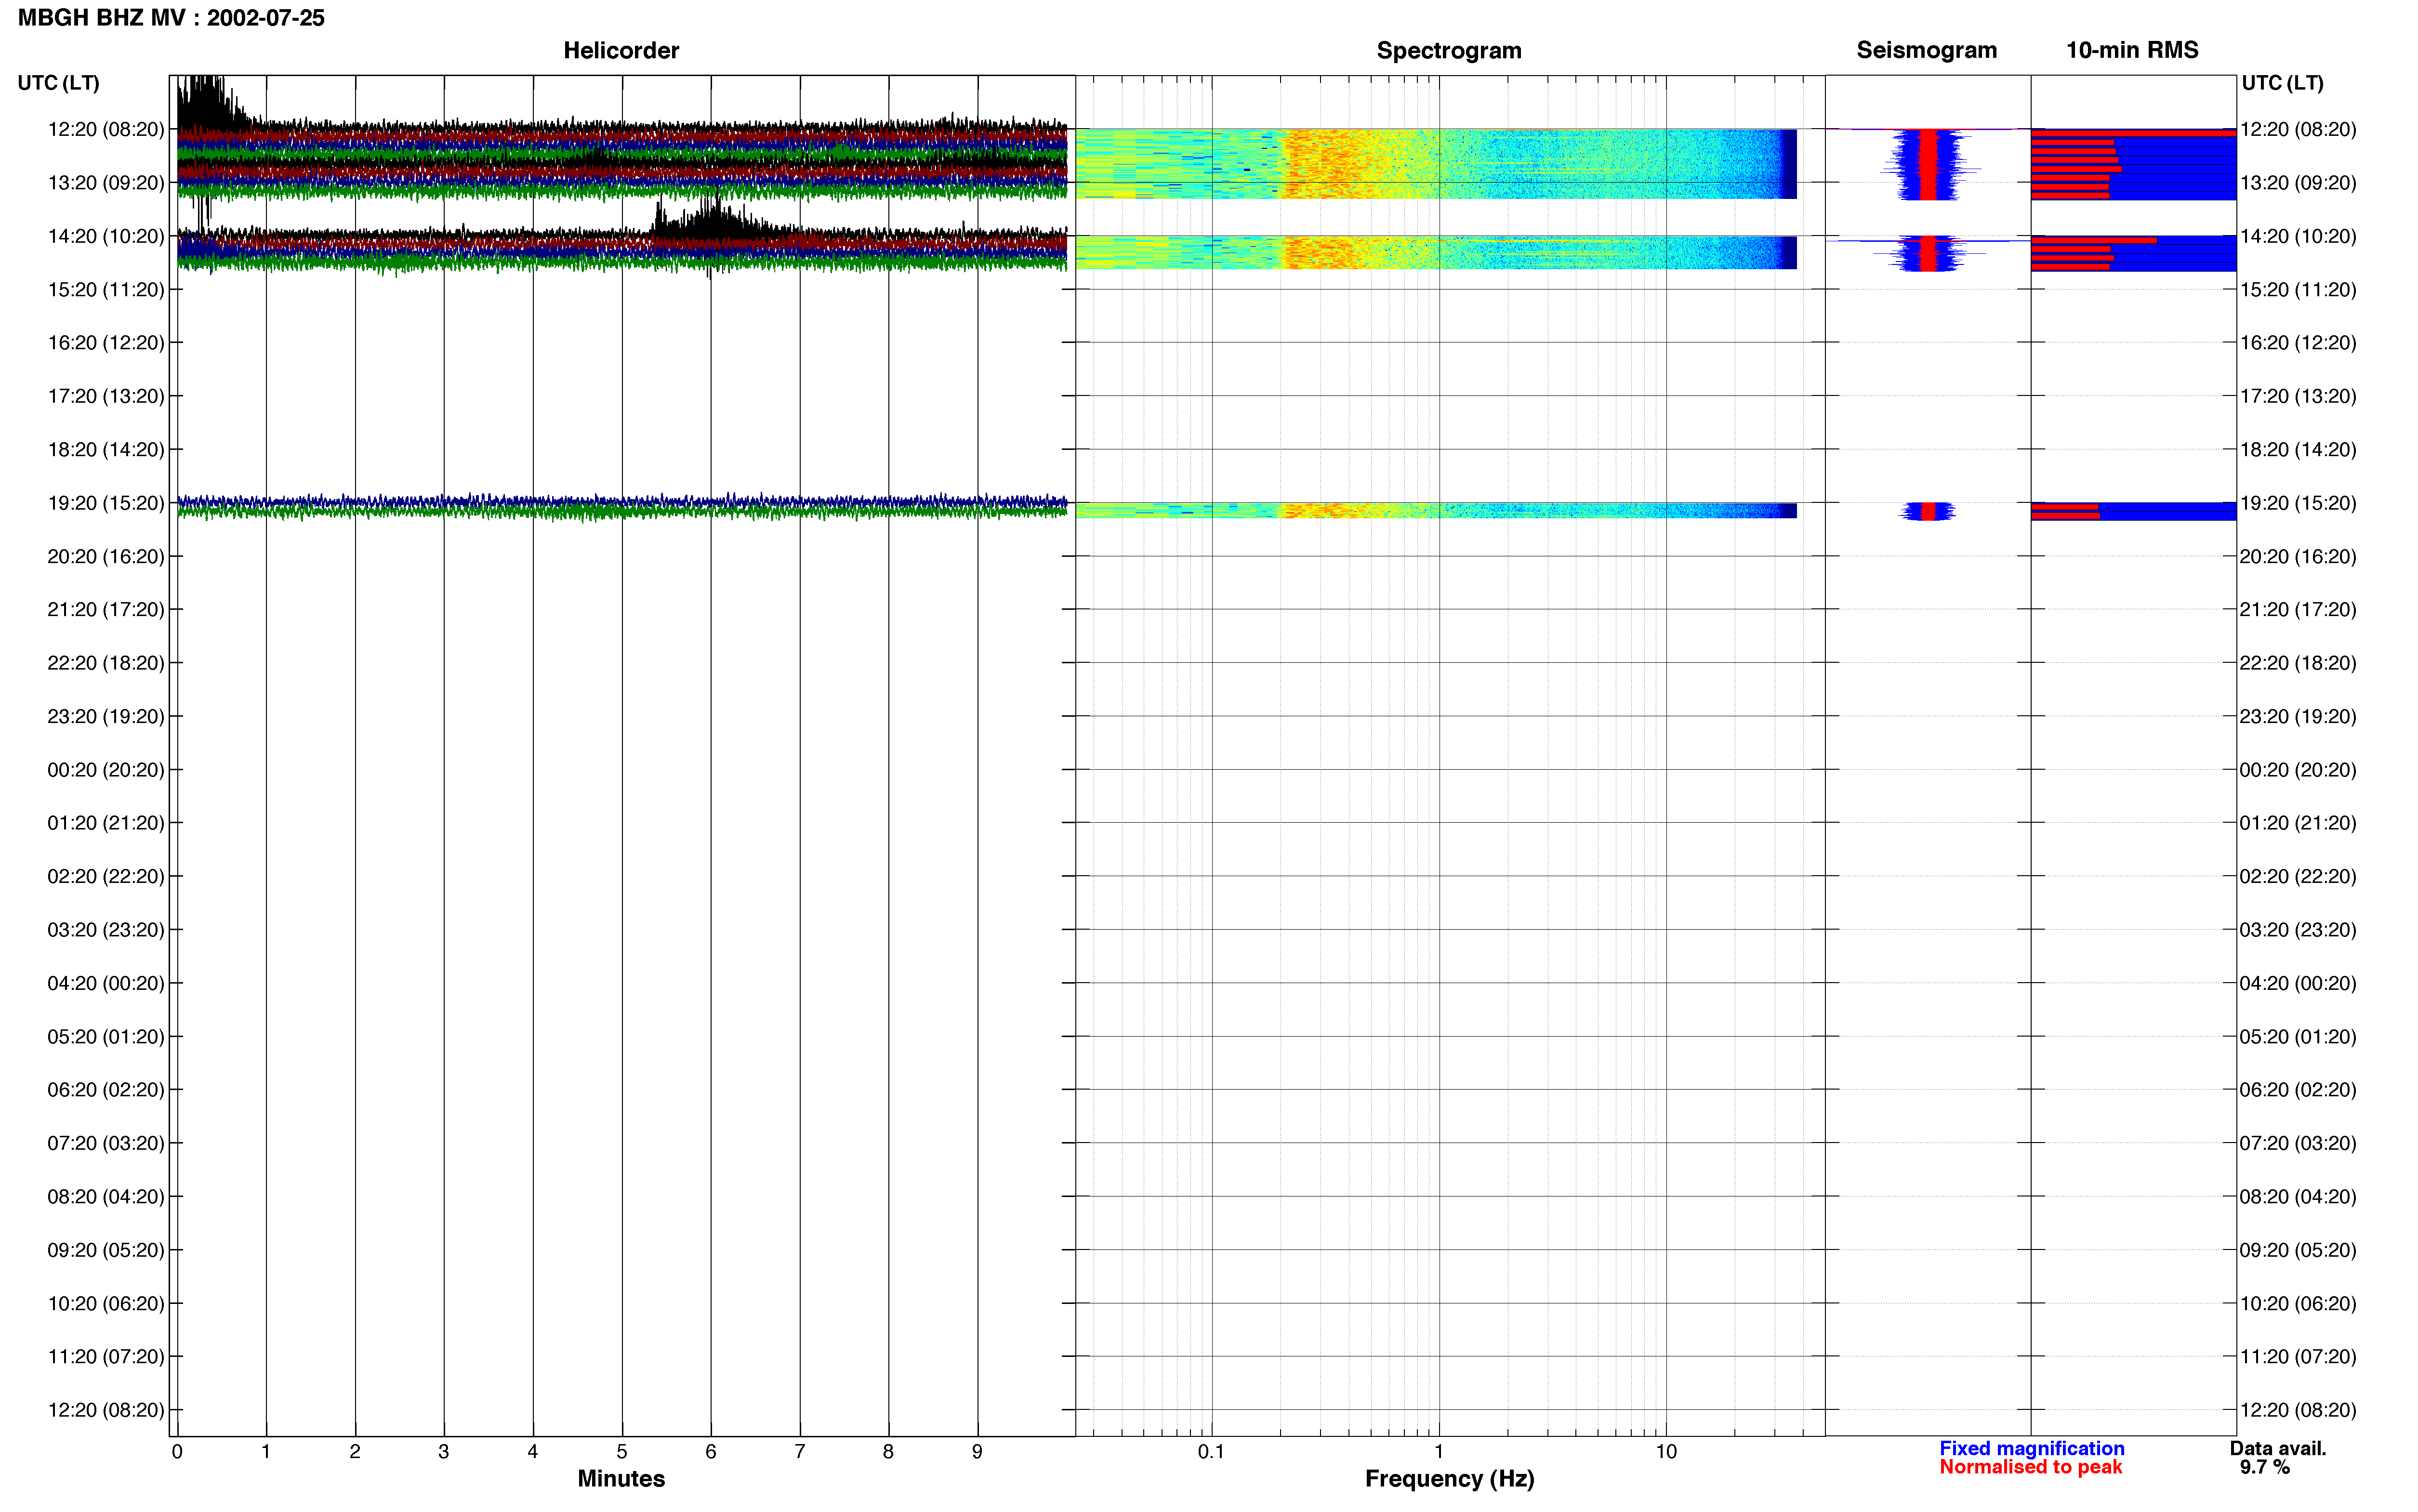2418x1512 pixels.
Task: Click the left '19:20 (15:20)' time label
Action: pos(106,503)
